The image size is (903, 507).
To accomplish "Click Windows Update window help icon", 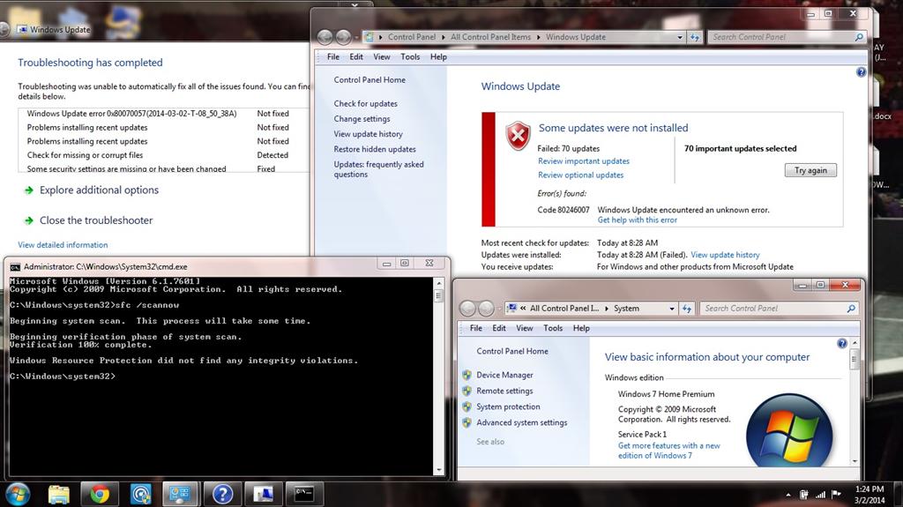I will (861, 72).
